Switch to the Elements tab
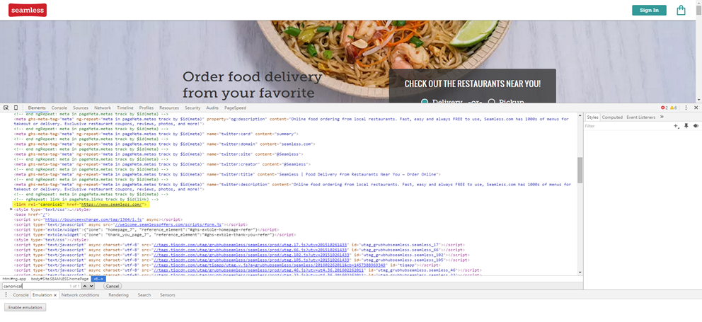Image resolution: width=702 pixels, height=322 pixels. [37, 108]
